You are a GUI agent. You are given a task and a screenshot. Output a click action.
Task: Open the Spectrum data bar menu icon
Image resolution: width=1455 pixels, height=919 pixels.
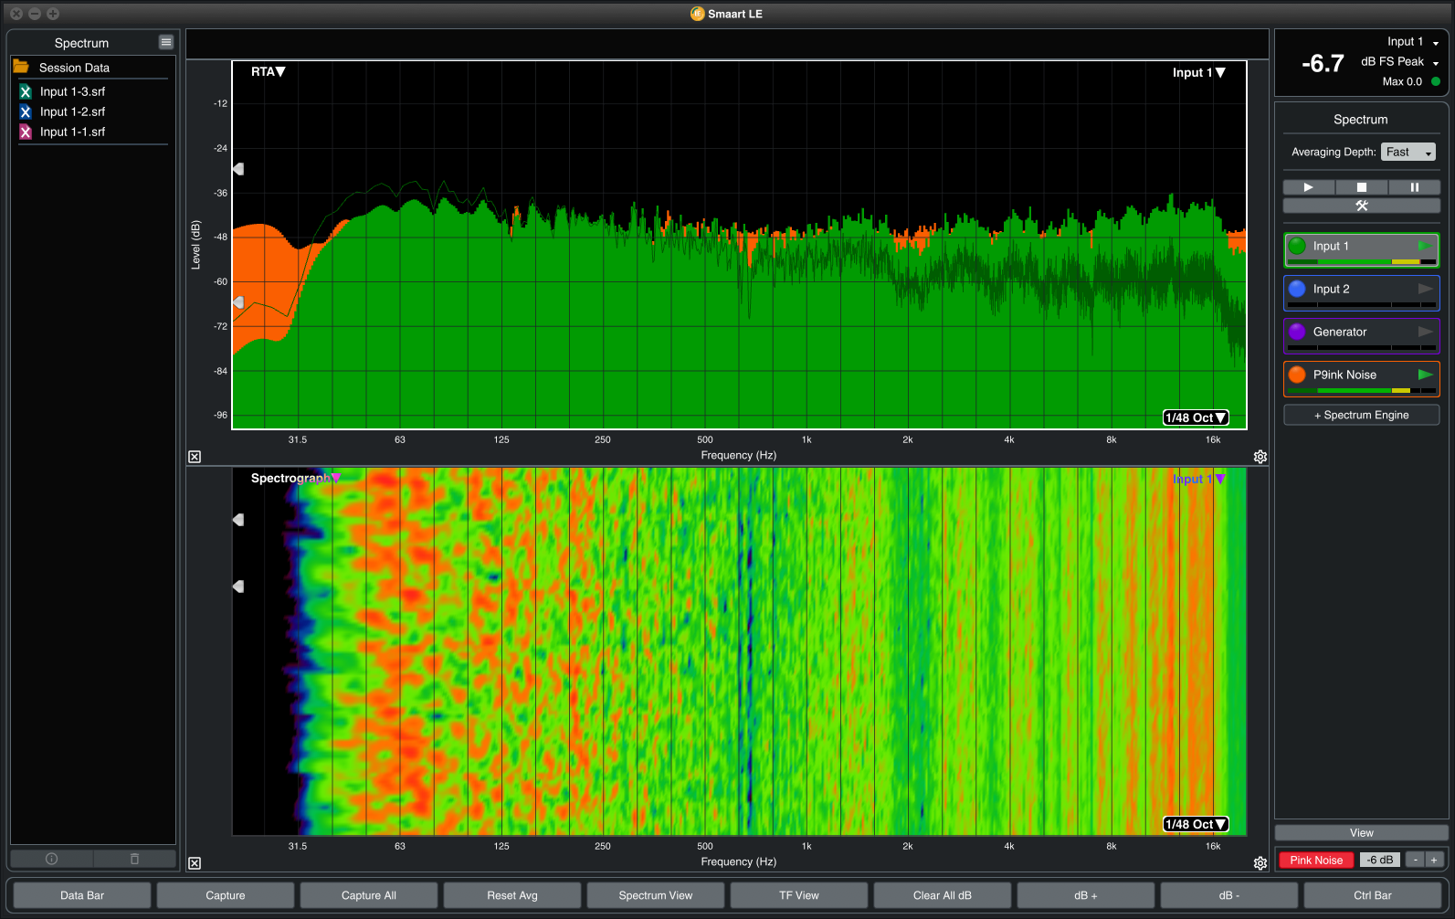click(x=165, y=42)
